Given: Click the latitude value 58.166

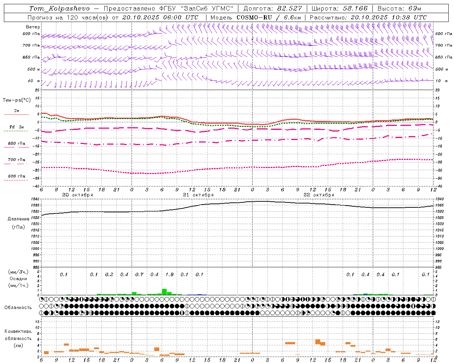Looking at the screenshot, I should pos(355,9).
